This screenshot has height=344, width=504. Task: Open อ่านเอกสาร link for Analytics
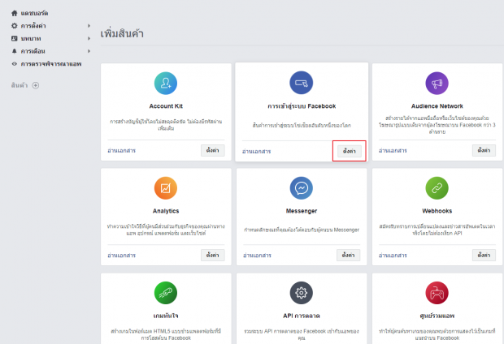121,256
